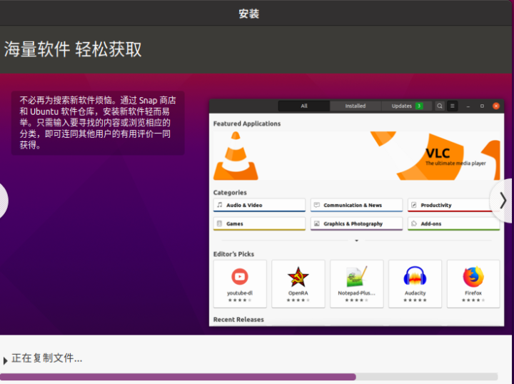Open the Audio & Video category
The height and width of the screenshot is (384, 514).
click(x=259, y=205)
